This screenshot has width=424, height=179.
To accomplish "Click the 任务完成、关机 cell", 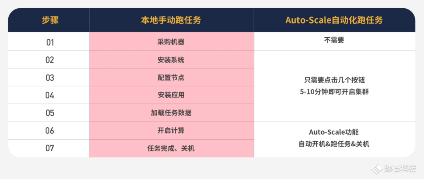I will point(171,148).
